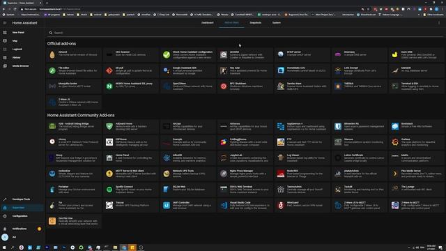Click the Spotify Connect icon
This screenshot has width=446, height=251.
(109, 189)
